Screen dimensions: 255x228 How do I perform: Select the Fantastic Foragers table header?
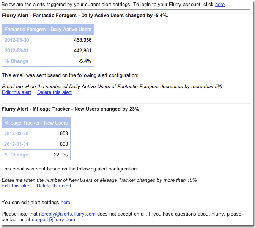coord(48,30)
